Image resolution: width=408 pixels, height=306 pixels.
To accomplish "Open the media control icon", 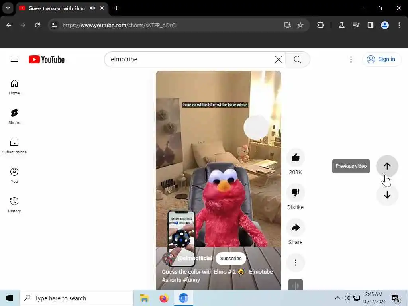I will tap(356, 25).
